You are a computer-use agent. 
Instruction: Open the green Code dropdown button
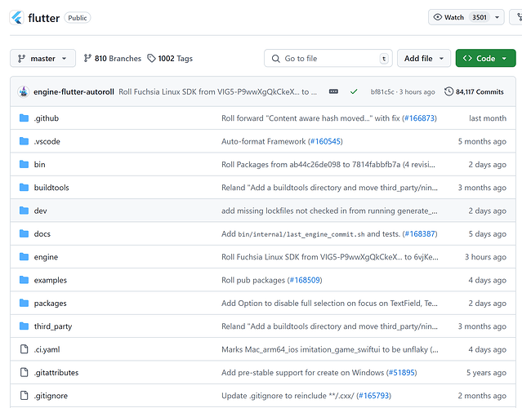pyautogui.click(x=485, y=58)
